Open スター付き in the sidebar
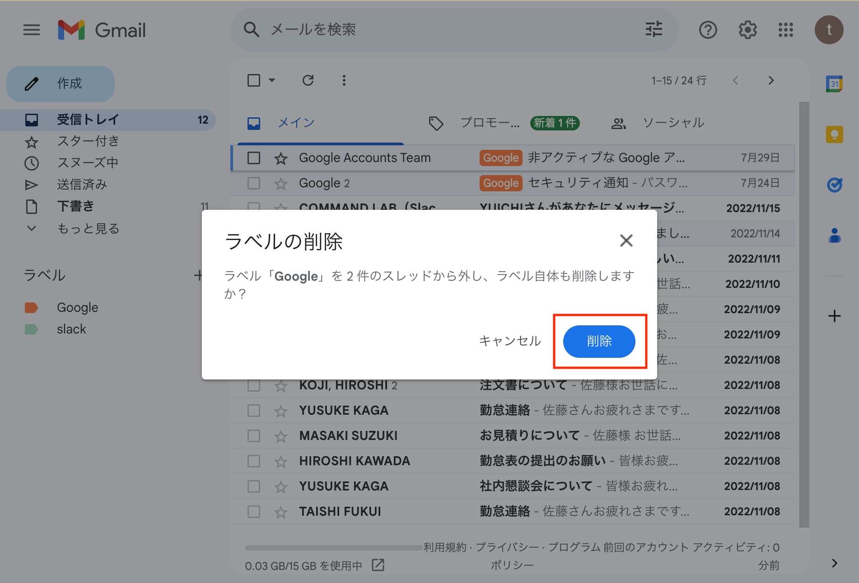 coord(107,141)
